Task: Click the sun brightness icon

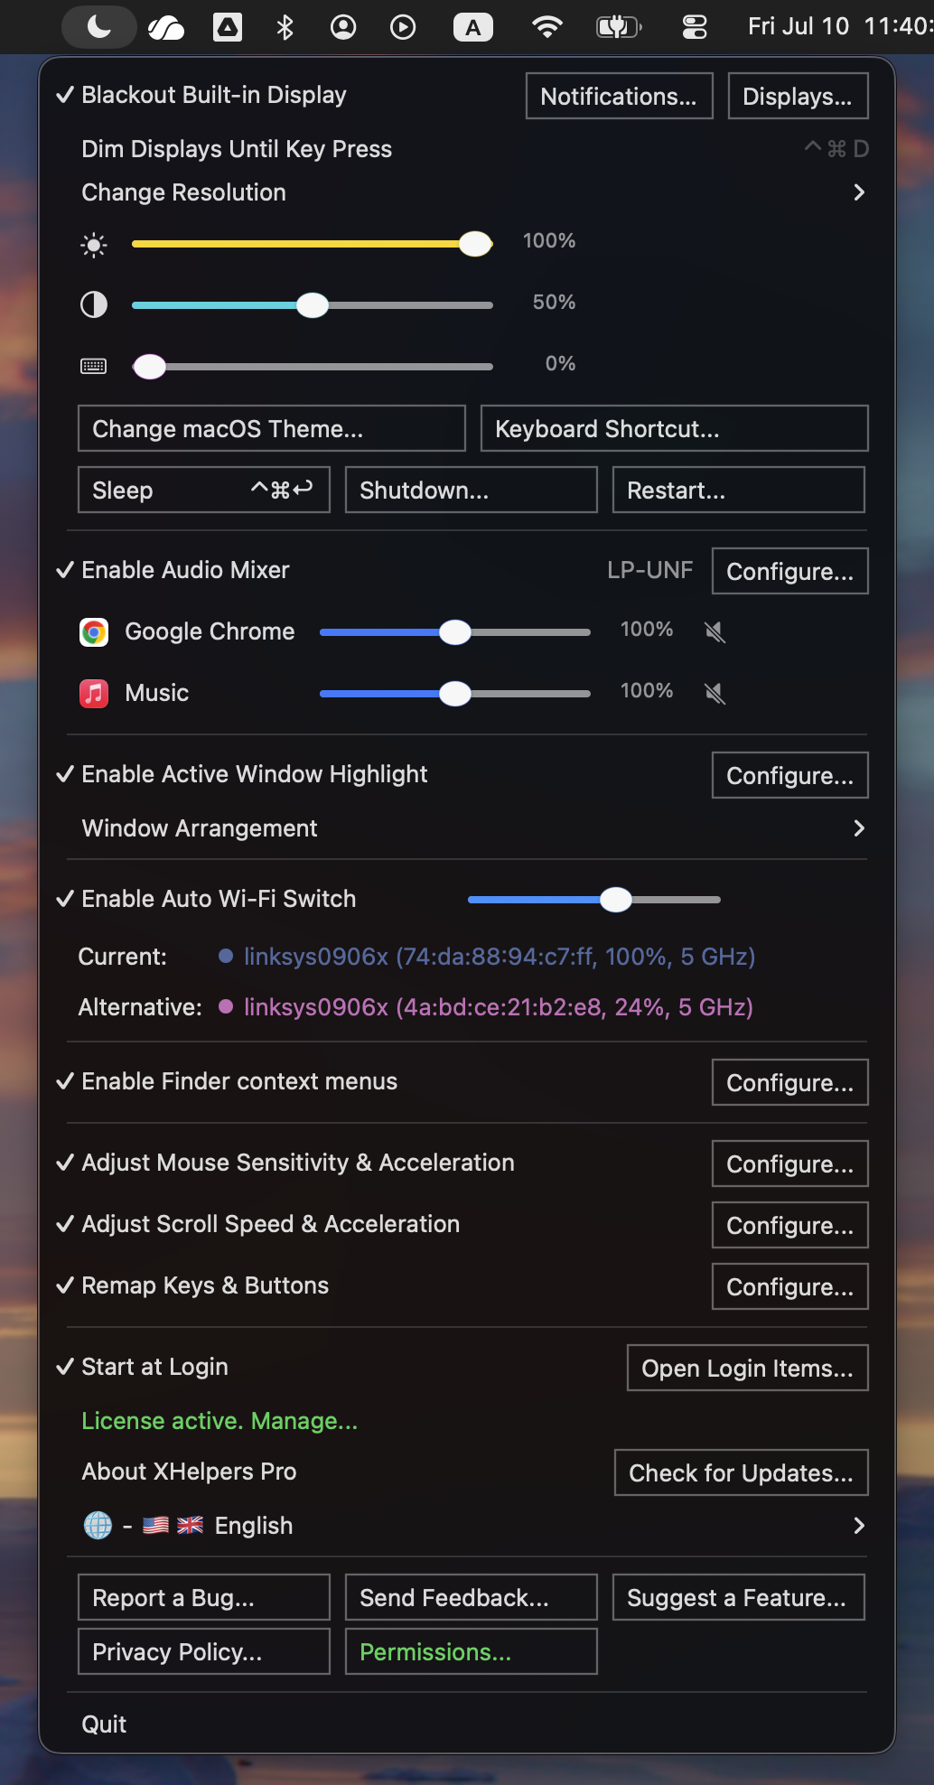Action: tap(94, 245)
